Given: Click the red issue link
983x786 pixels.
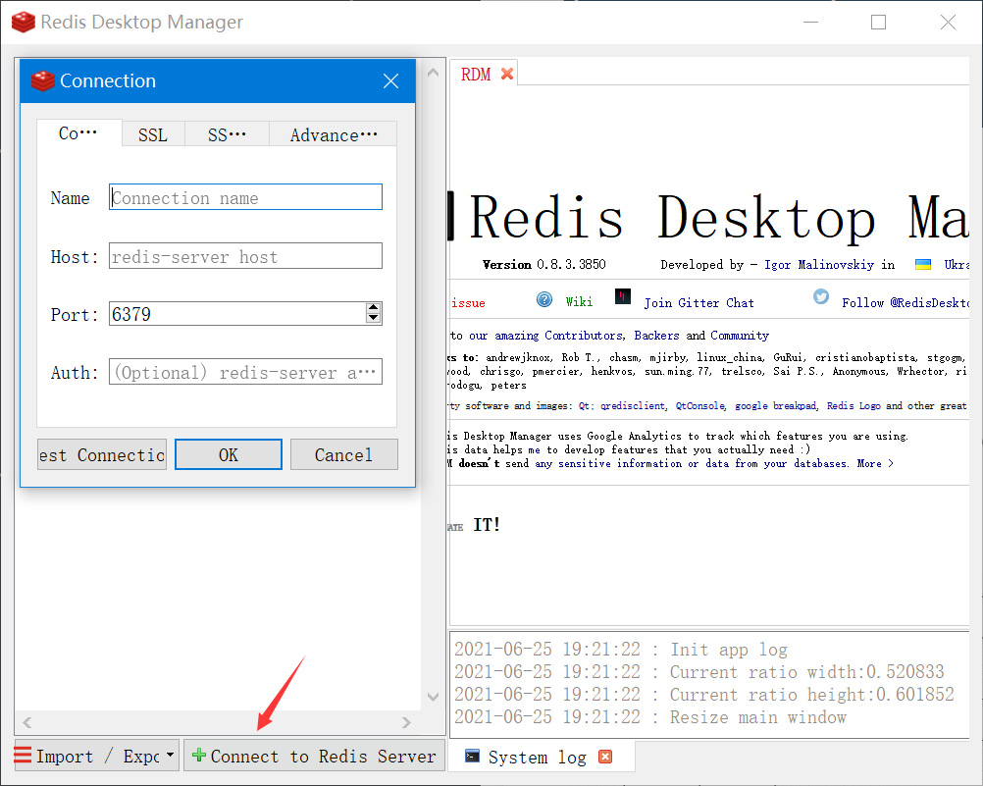Looking at the screenshot, I should [468, 303].
